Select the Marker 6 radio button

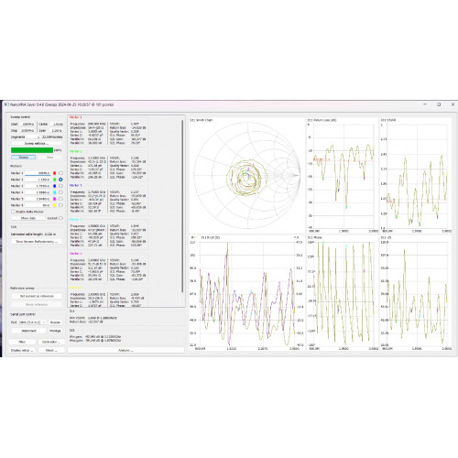(60, 205)
